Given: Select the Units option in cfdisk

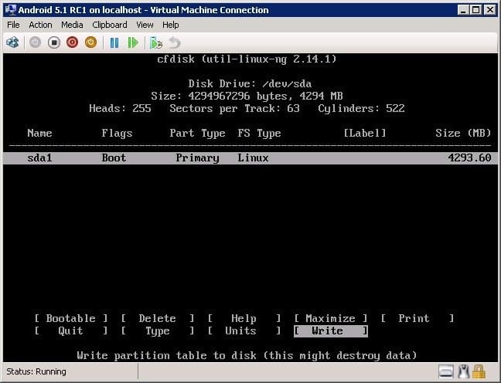Looking at the screenshot, I should (244, 331).
